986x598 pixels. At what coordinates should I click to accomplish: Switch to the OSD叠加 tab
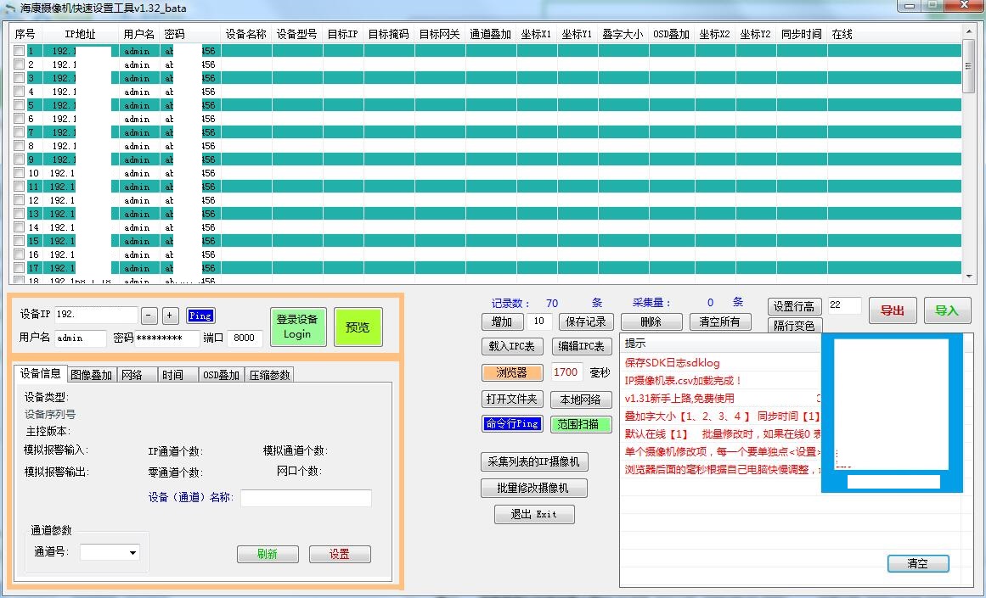click(222, 375)
